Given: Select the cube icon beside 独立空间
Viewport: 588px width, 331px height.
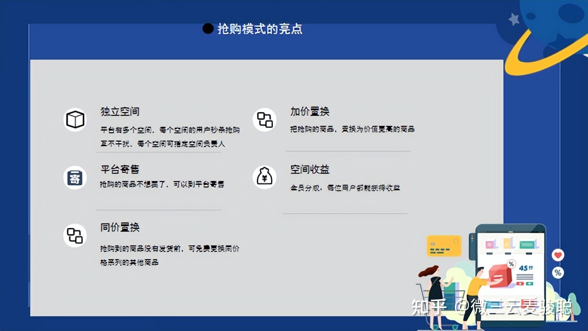Looking at the screenshot, I should pos(75,120).
